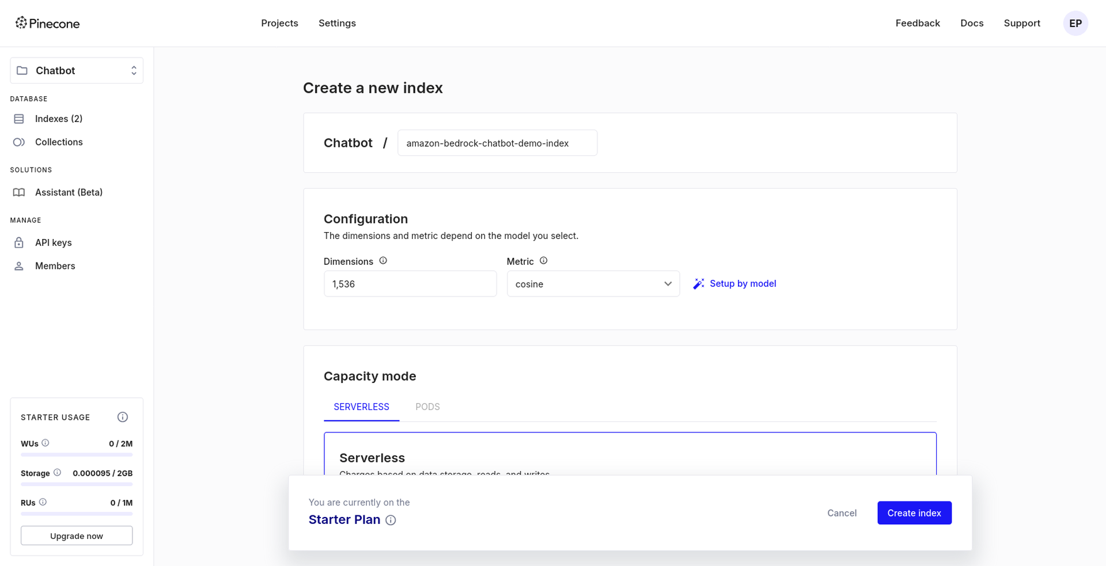Click the Setup by model wand icon
1106x566 pixels.
tap(698, 283)
